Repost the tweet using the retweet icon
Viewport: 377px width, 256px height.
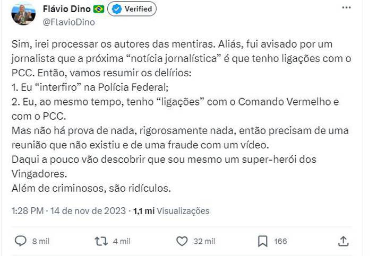click(100, 241)
